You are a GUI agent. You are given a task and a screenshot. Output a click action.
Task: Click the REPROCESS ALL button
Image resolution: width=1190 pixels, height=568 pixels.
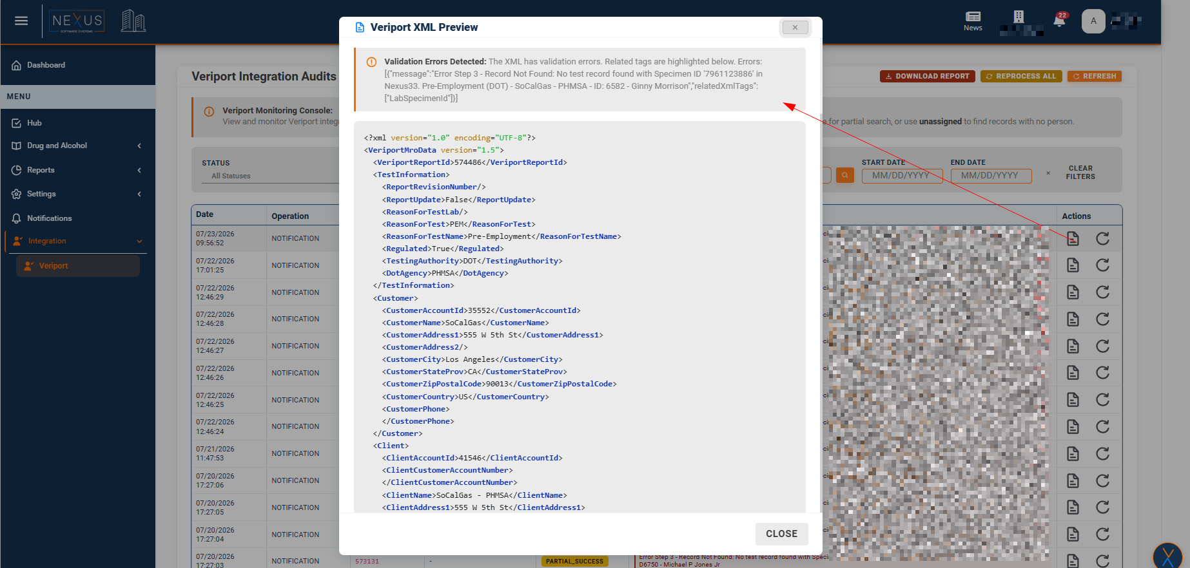(1021, 76)
